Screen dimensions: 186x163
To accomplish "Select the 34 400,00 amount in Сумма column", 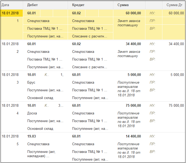I will coord(133,44).
